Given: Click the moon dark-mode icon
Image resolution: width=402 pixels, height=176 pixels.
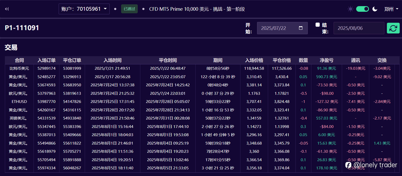Looking at the screenshot, I should point(375,9).
